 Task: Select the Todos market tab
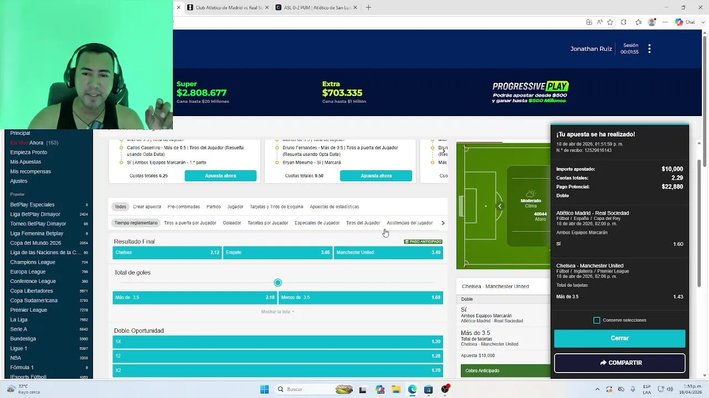tap(120, 207)
